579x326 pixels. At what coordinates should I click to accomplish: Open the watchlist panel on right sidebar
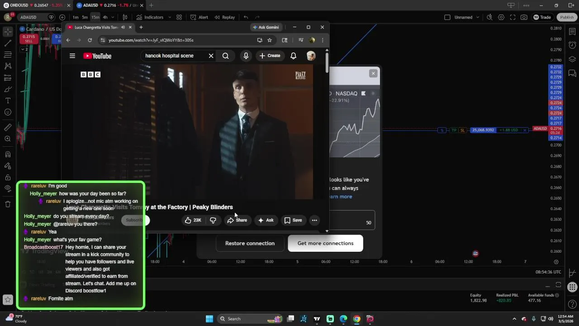572,31
